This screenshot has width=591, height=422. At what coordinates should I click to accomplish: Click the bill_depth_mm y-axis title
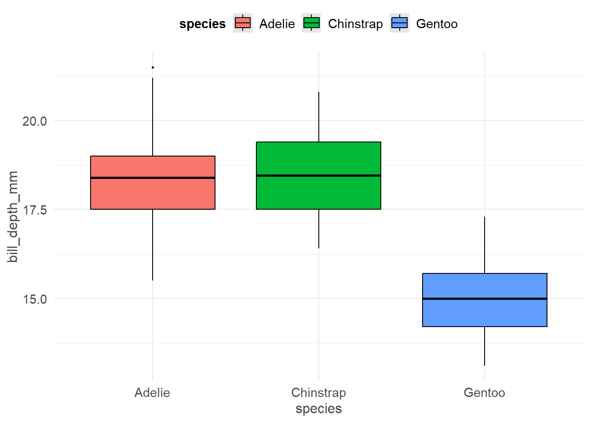(x=13, y=216)
